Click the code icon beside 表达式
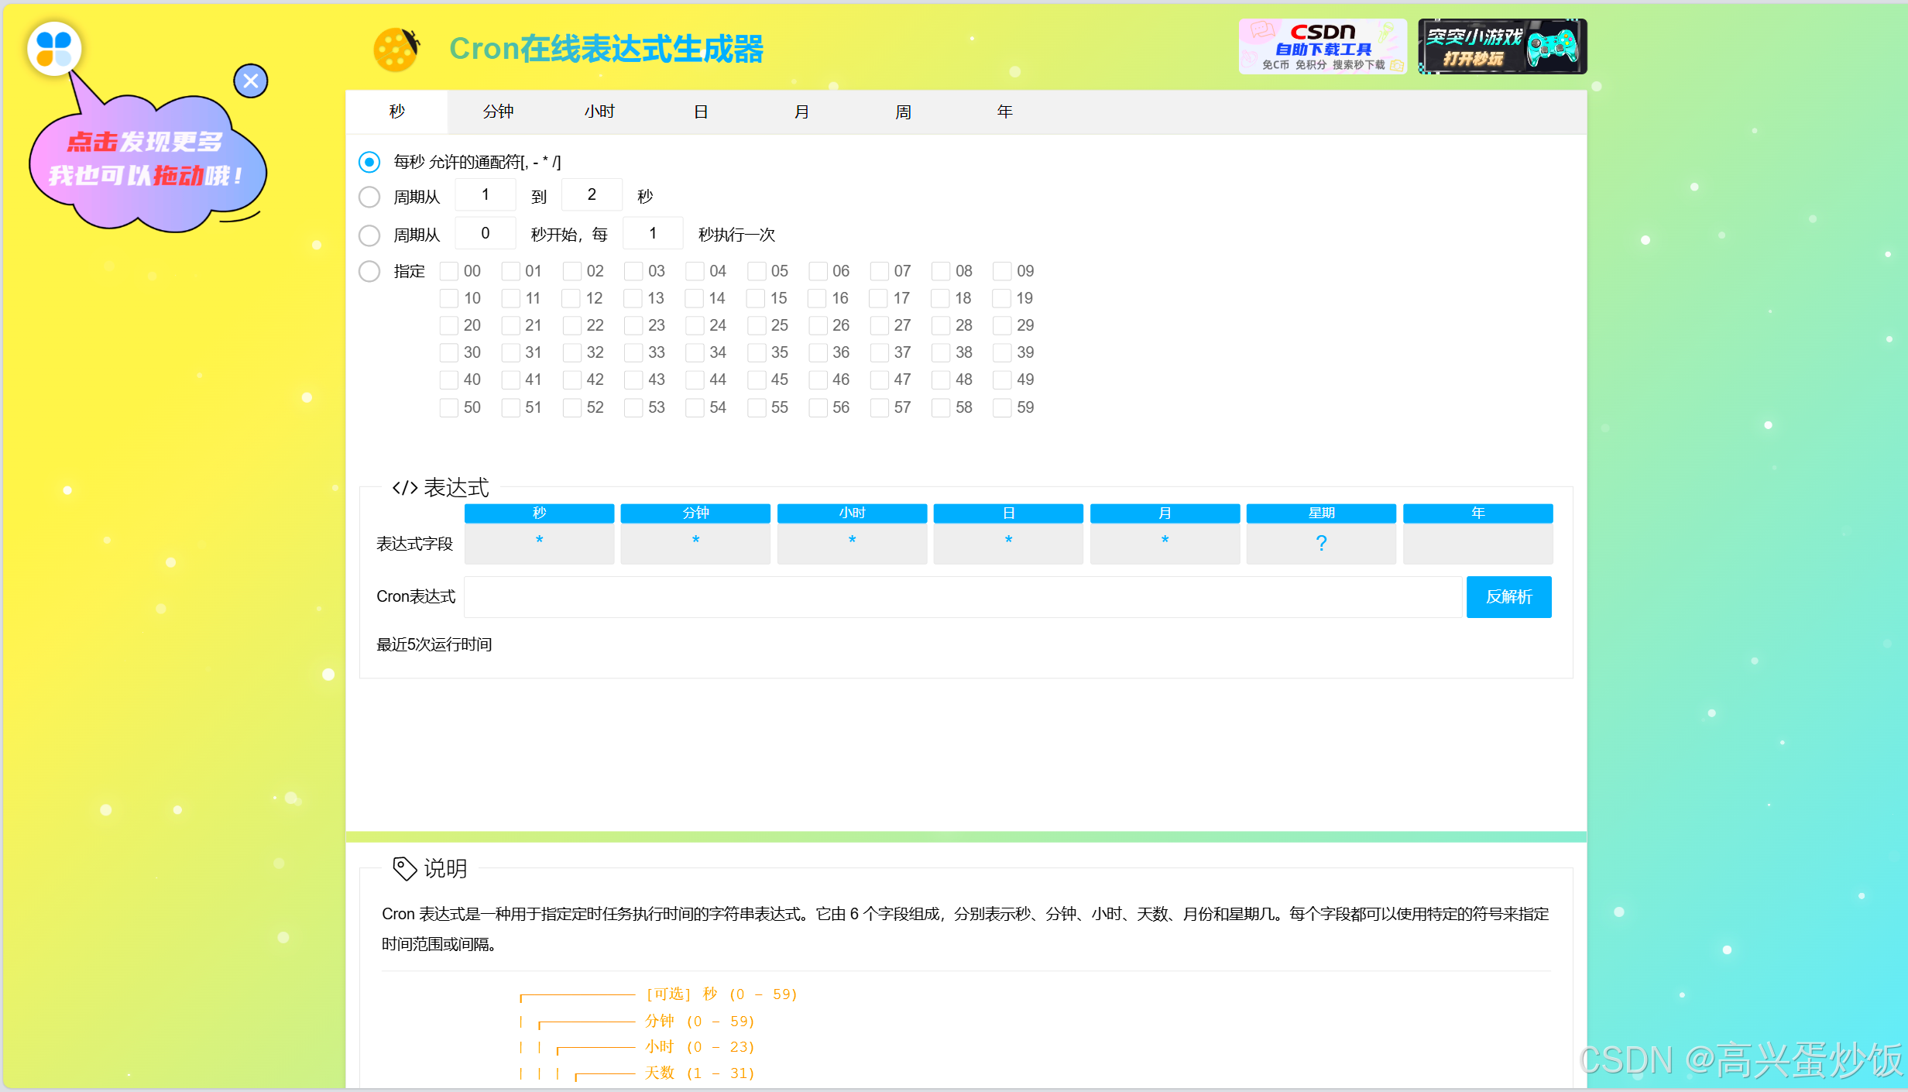The height and width of the screenshot is (1092, 1908). [x=404, y=488]
